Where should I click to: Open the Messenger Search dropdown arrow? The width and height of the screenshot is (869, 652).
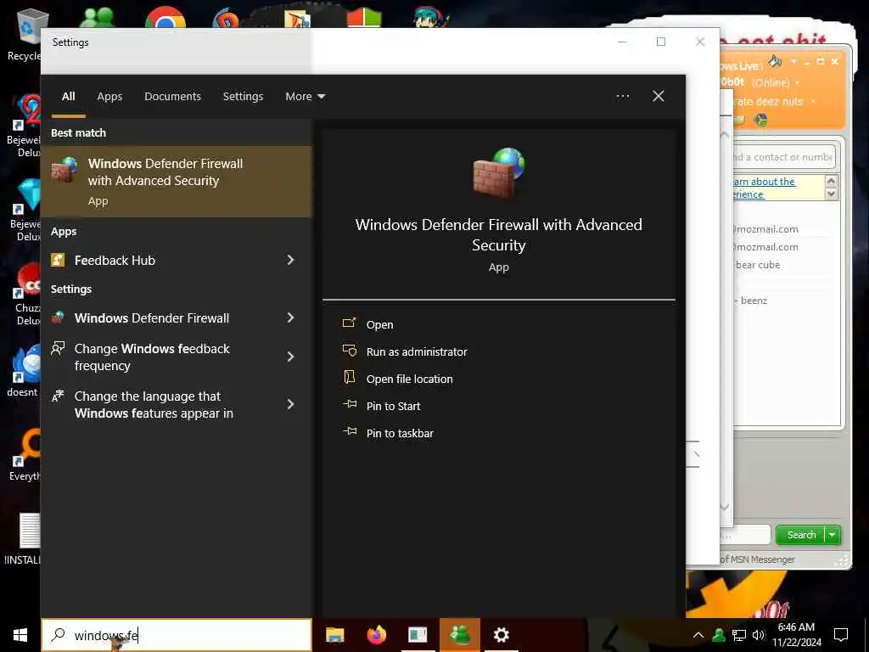click(x=833, y=535)
